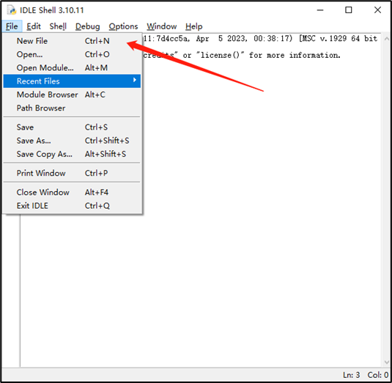Image resolution: width=392 pixels, height=383 pixels.
Task: Open the Options menu
Action: click(123, 26)
